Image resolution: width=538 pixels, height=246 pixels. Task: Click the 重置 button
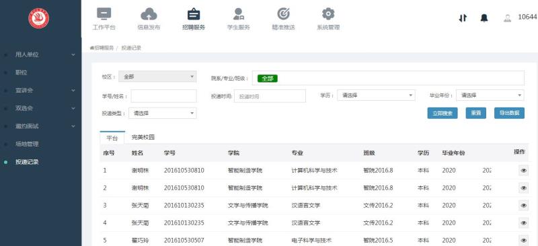[x=476, y=113]
